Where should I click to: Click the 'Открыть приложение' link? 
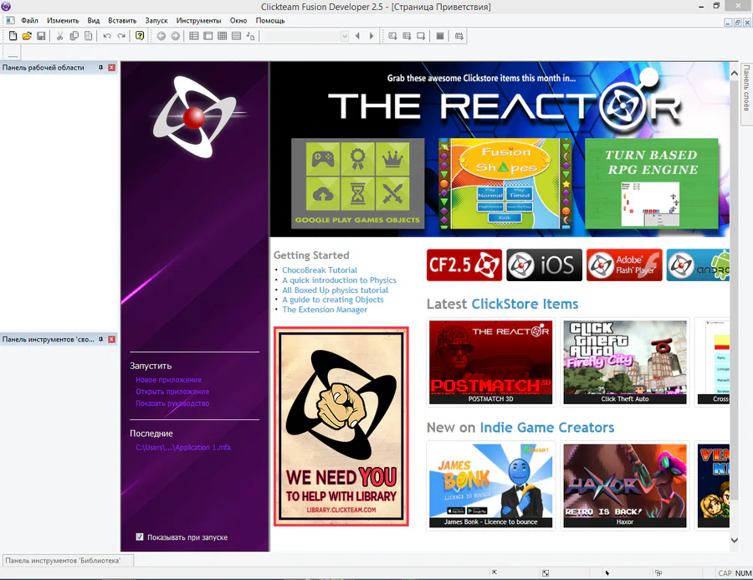coord(172,392)
